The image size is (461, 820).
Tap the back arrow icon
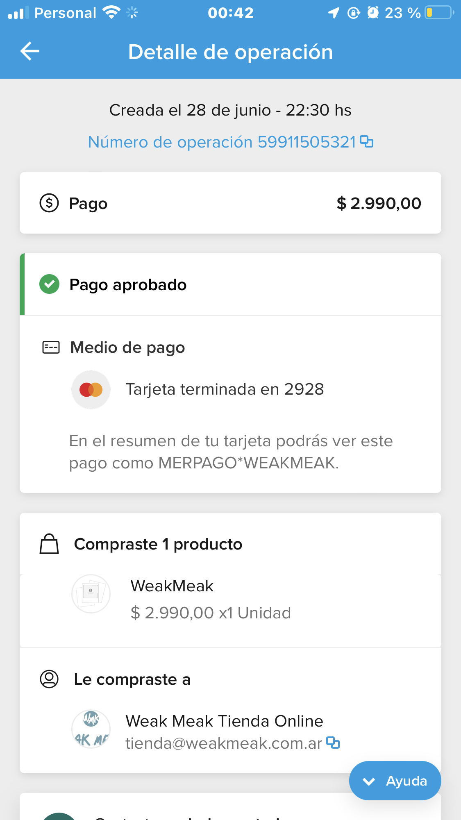tap(30, 51)
